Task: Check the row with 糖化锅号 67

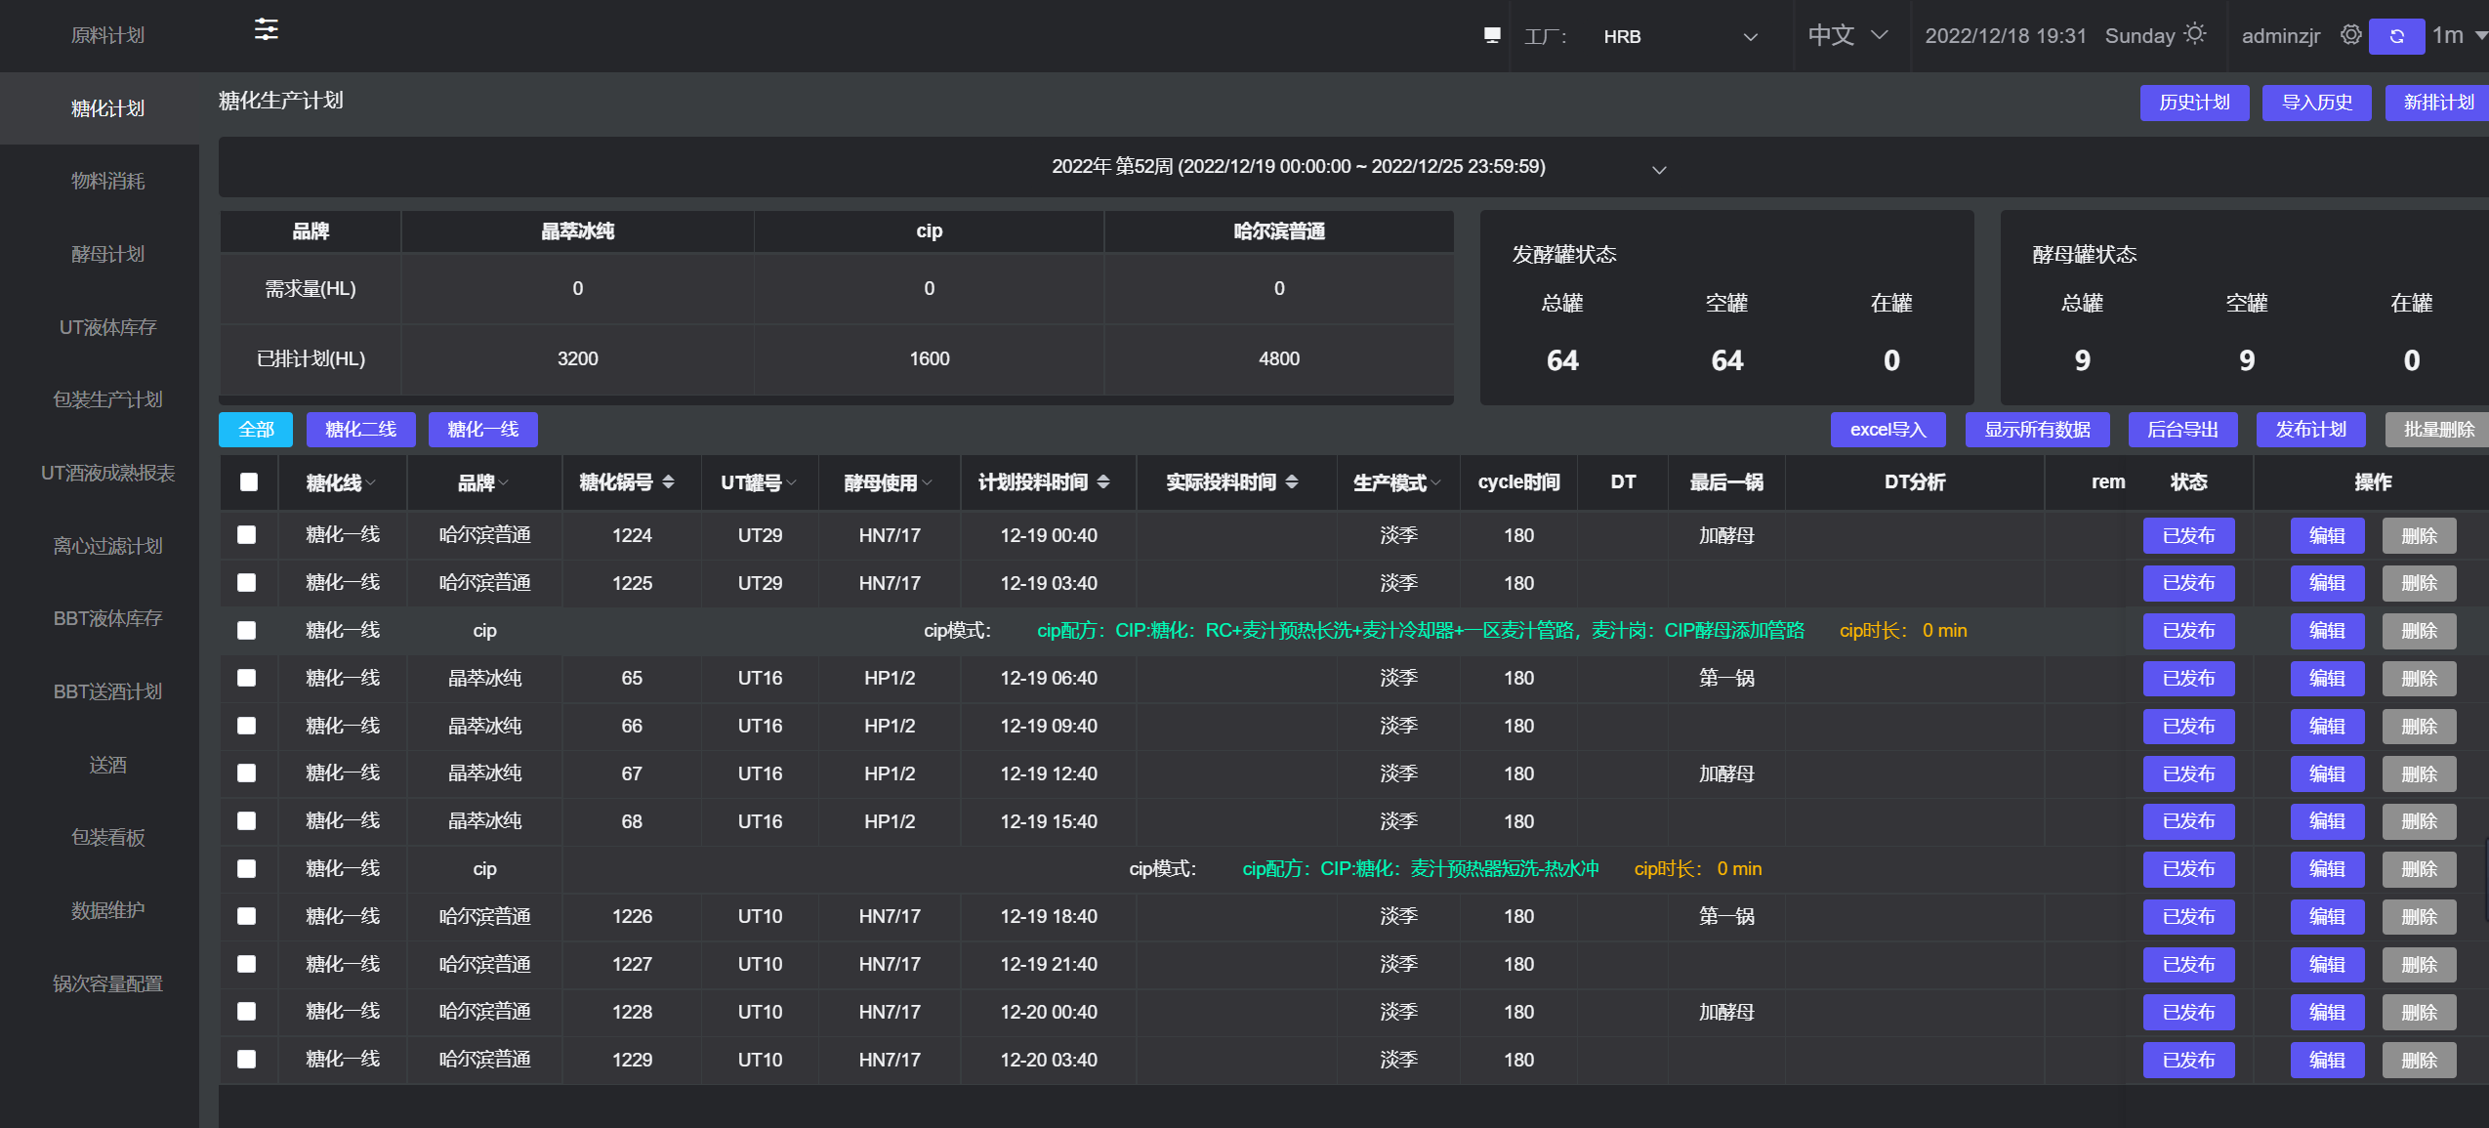Action: pos(247,773)
